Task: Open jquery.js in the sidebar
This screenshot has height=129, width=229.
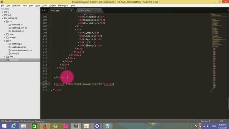Action: [15, 53]
